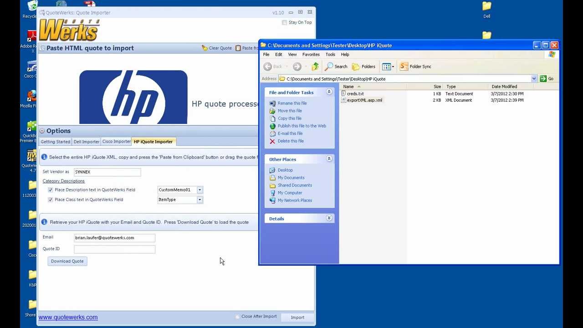Enable the Stay On Top checkbox
This screenshot has width=583, height=328.
coord(285,22)
